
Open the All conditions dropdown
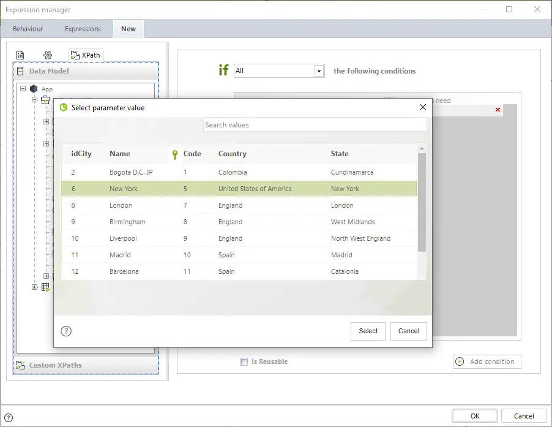click(x=319, y=71)
